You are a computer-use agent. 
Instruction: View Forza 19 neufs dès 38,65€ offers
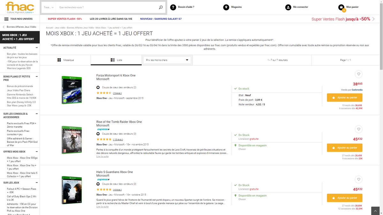click(x=352, y=105)
